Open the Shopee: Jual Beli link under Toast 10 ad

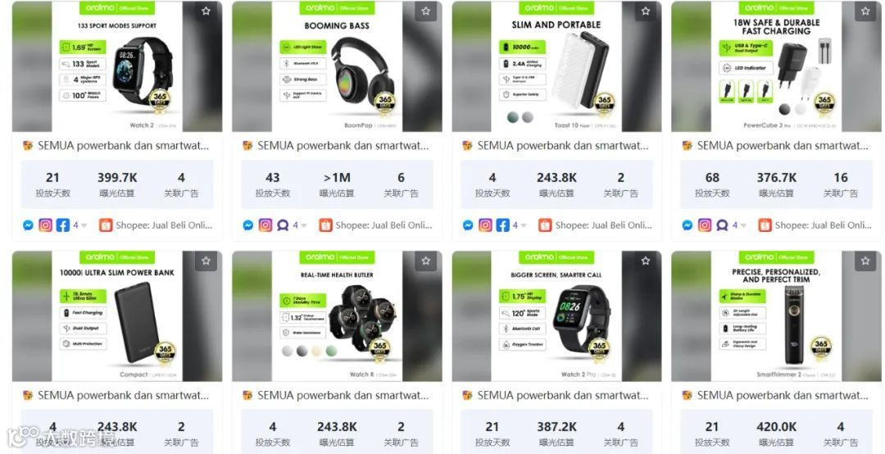pos(603,225)
